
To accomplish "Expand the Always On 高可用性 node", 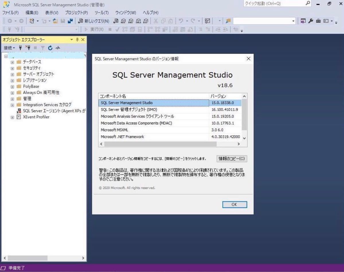I will click(x=12, y=93).
